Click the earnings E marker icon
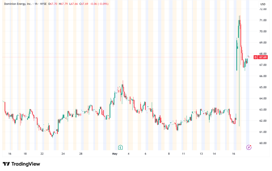 click(120, 147)
